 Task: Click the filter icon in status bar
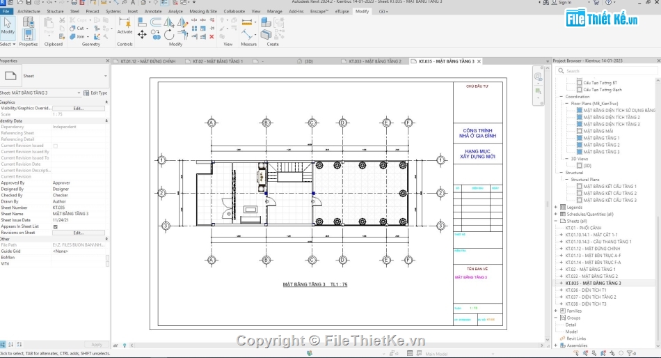click(x=630, y=353)
